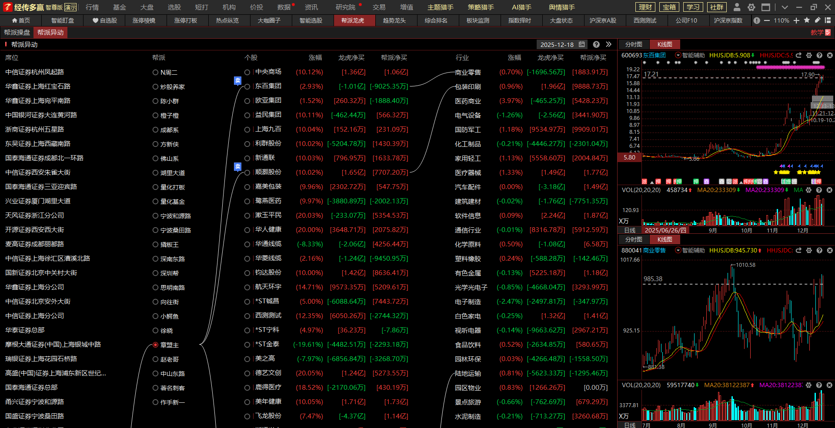Screen dimensions: 835x428
Task: Open the calendar date picker icon
Action: 582,44
